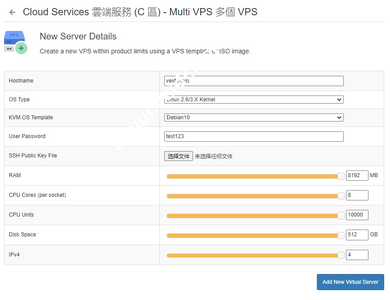The height and width of the screenshot is (300, 390).
Task: Click the CPU Units value box showing 10000
Action: click(x=357, y=215)
